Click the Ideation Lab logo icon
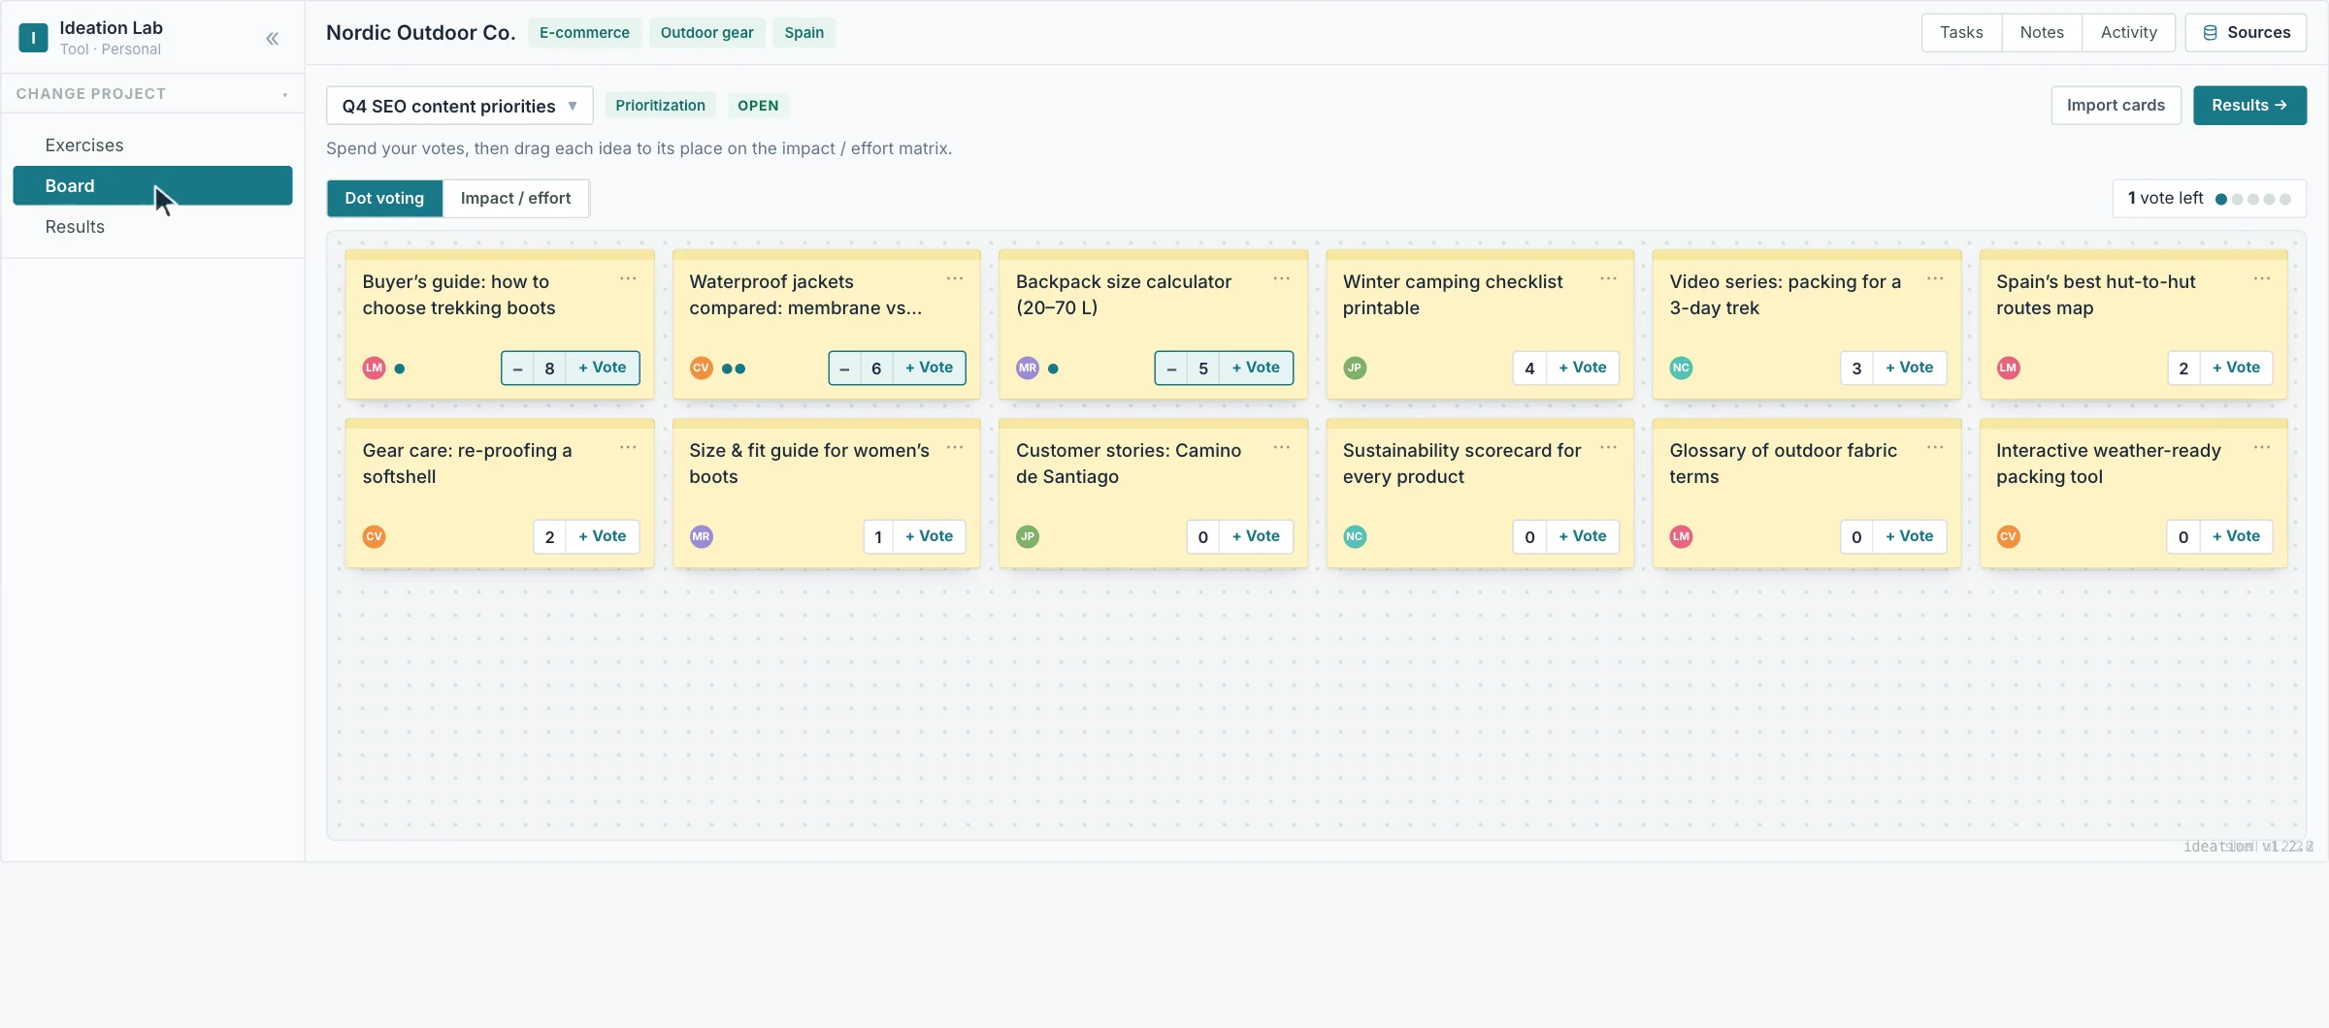The width and height of the screenshot is (2329, 1028). coord(33,38)
